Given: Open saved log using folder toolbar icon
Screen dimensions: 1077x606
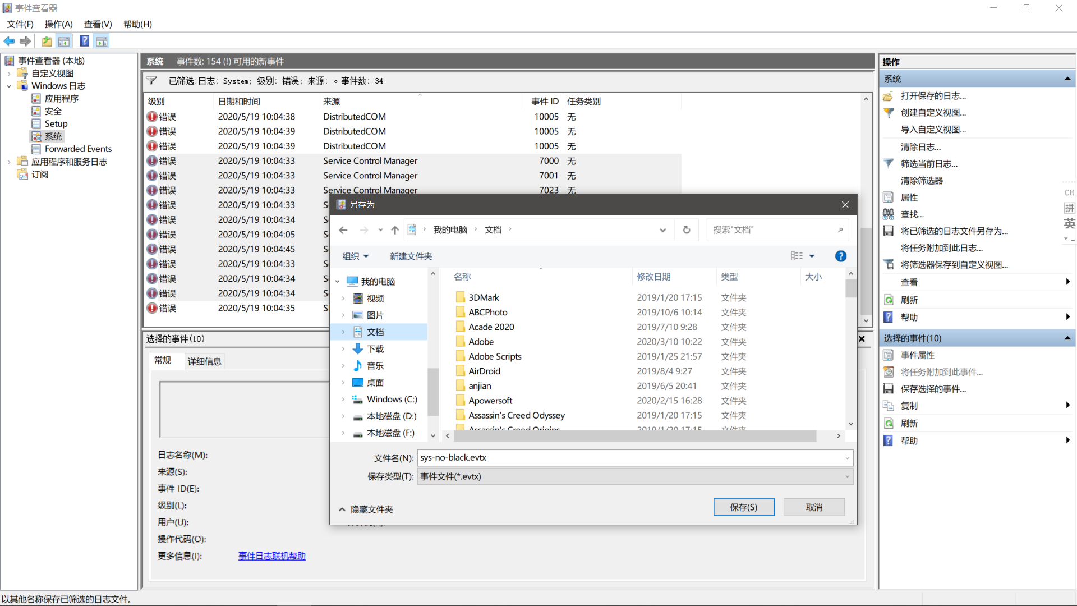Looking at the screenshot, I should tap(47, 41).
